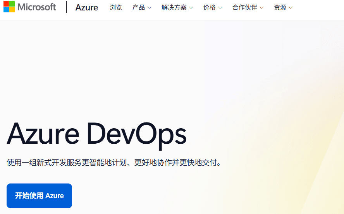Open the 浏览 menu item
The width and height of the screenshot is (344, 214).
tap(116, 7)
